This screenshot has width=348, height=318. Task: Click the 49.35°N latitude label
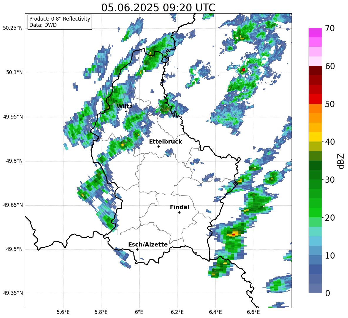[13, 293]
